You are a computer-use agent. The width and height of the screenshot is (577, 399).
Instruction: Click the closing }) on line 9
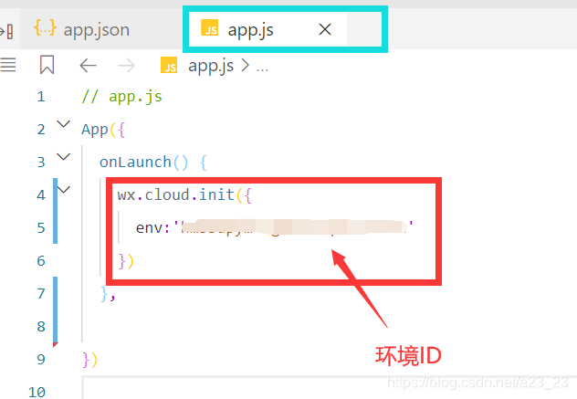point(89,360)
